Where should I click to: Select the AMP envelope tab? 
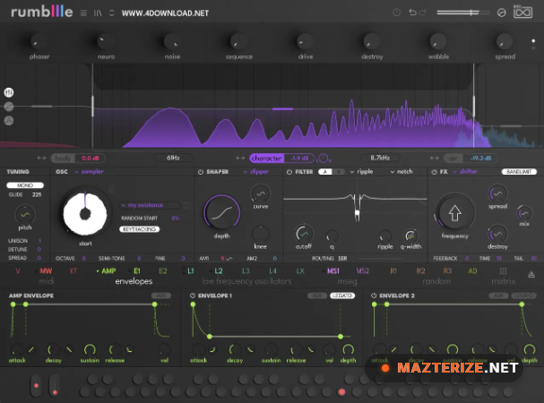pos(108,270)
